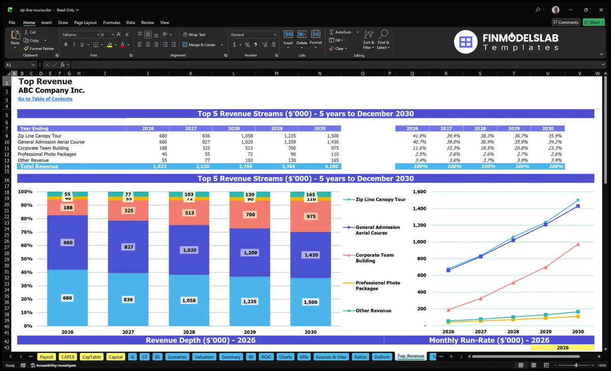Viewport: 611px width, 371px height.
Task: Apply Percent Style format
Action: (247, 45)
